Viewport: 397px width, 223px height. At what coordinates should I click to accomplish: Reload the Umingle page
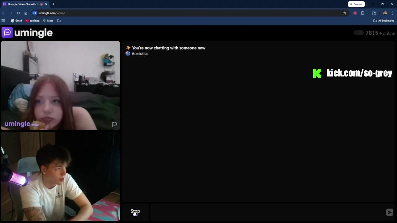pos(18,13)
